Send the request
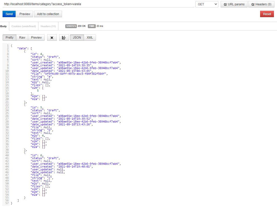The height and width of the screenshot is (209, 277). coord(9,14)
